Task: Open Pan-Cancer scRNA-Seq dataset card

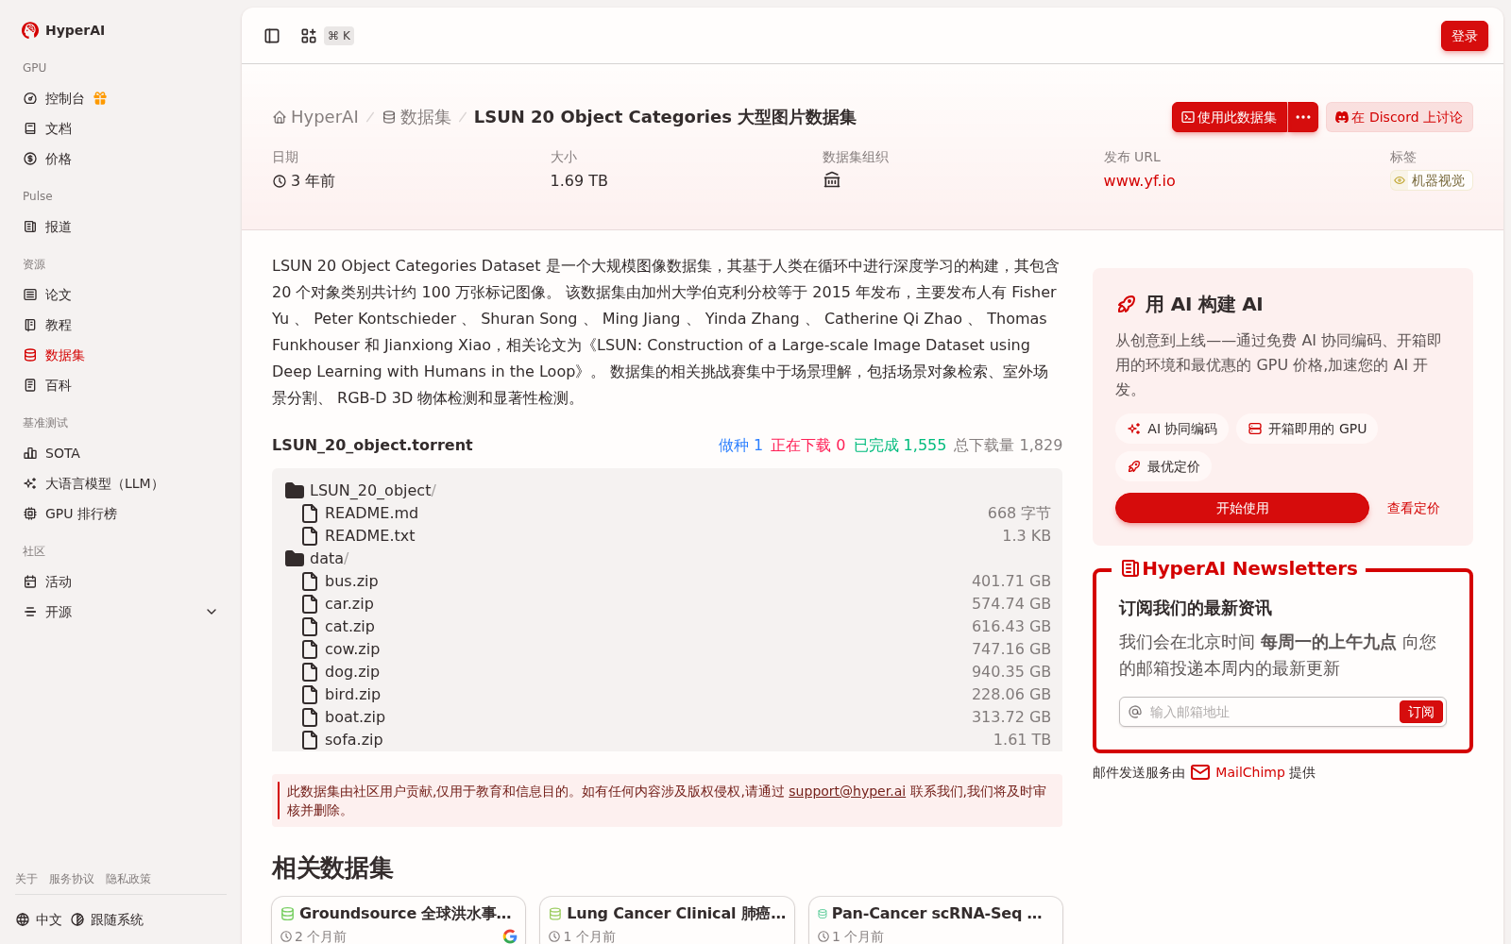Action: click(936, 920)
